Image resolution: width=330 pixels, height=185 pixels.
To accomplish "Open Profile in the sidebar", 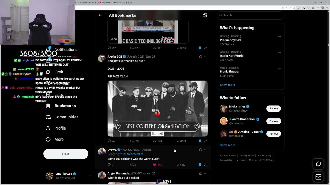I will pyautogui.click(x=56, y=128).
